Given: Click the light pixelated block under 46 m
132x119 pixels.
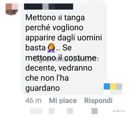Looking at the screenshot, I should (x=36, y=111).
